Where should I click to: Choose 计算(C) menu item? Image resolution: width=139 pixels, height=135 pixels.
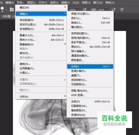(x=41, y=73)
